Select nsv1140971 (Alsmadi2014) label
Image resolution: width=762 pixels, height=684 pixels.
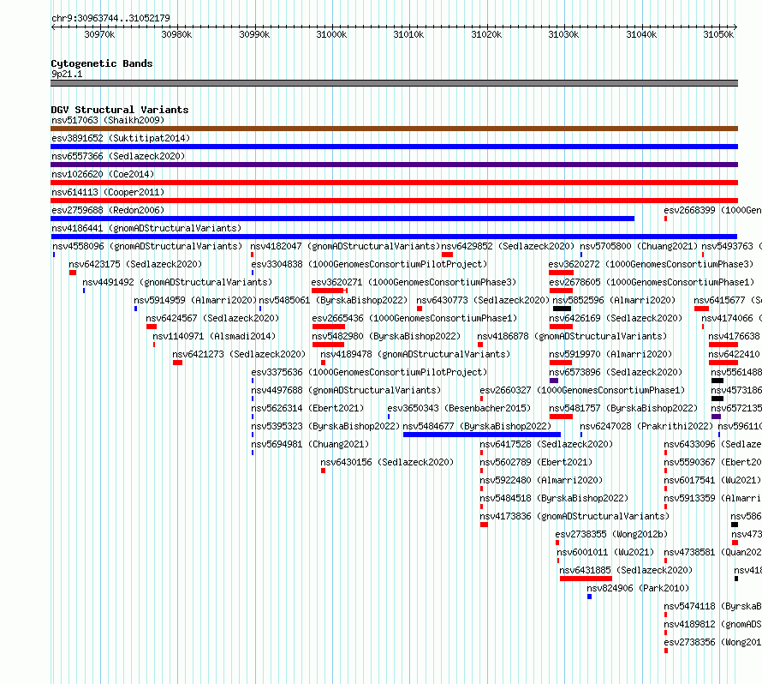coord(214,336)
